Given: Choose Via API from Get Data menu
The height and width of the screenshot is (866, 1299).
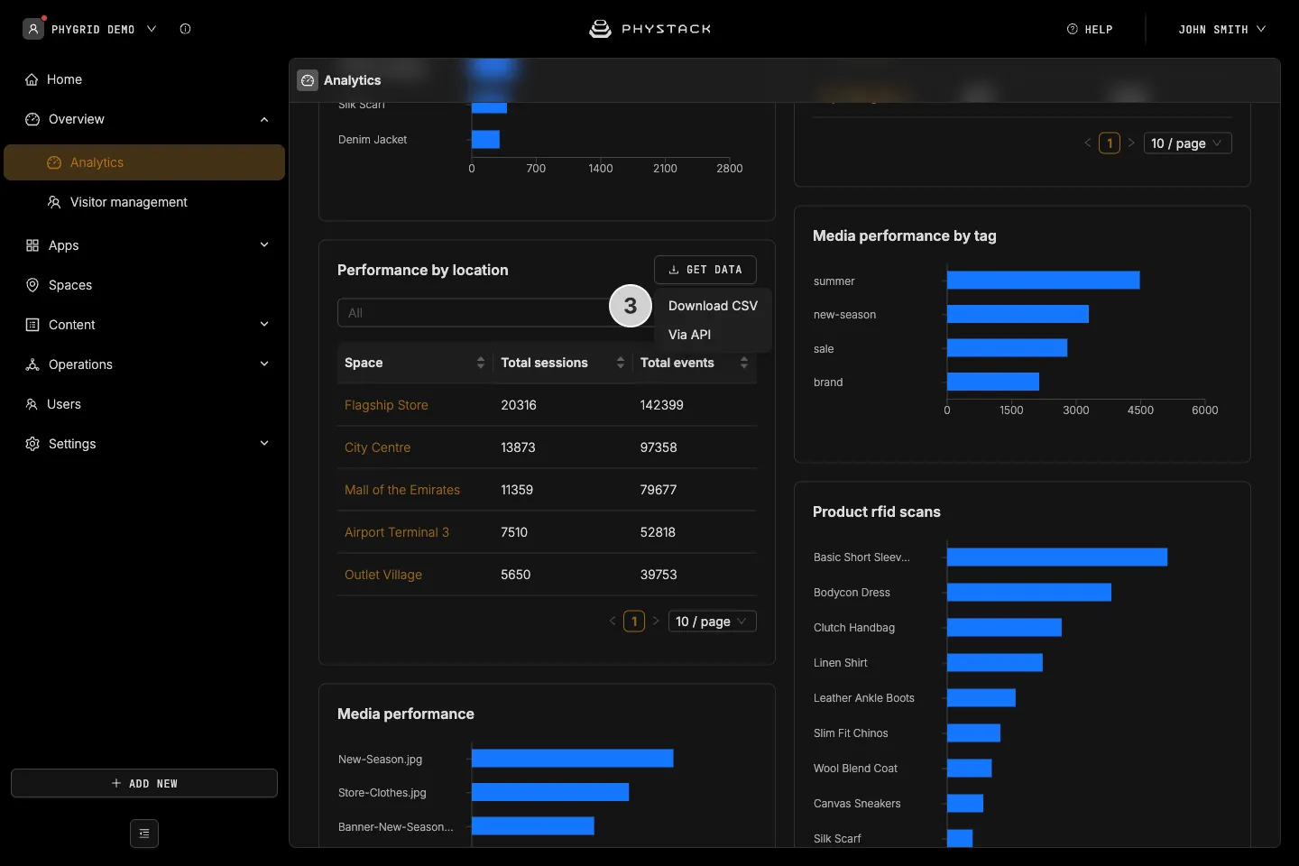Looking at the screenshot, I should point(713,335).
